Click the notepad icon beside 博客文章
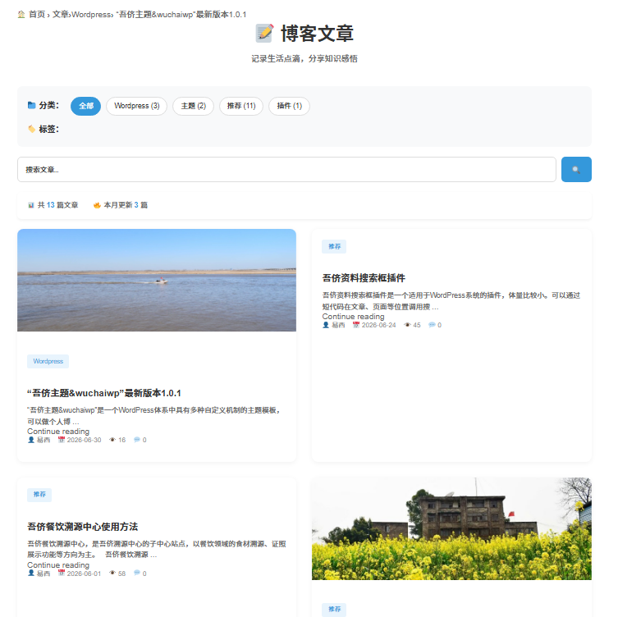The width and height of the screenshot is (618, 617). (x=264, y=33)
